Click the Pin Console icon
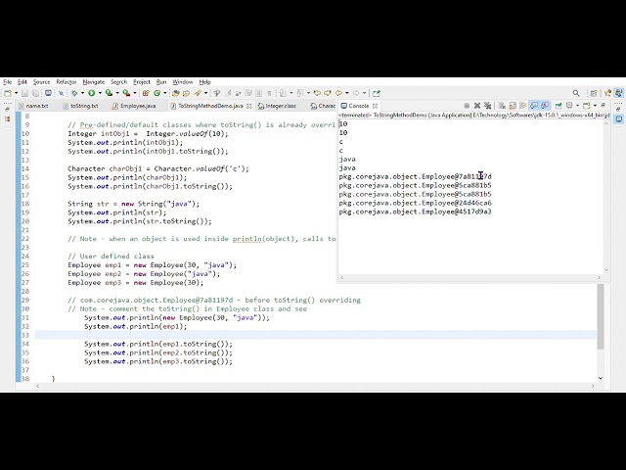Image resolution: width=626 pixels, height=470 pixels. [559, 106]
